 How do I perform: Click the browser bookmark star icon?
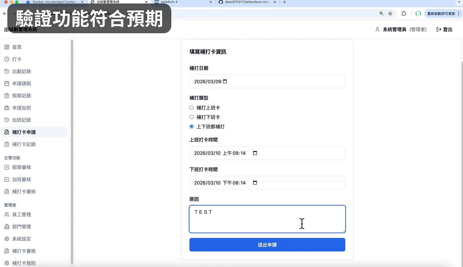tap(390, 14)
